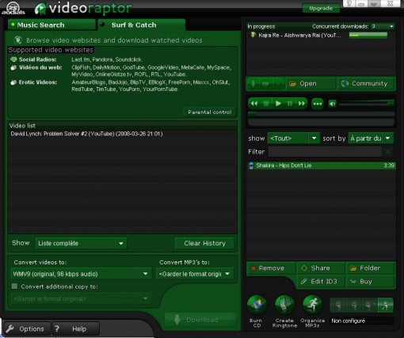Click the Kajra Re download progress bar

(368, 35)
